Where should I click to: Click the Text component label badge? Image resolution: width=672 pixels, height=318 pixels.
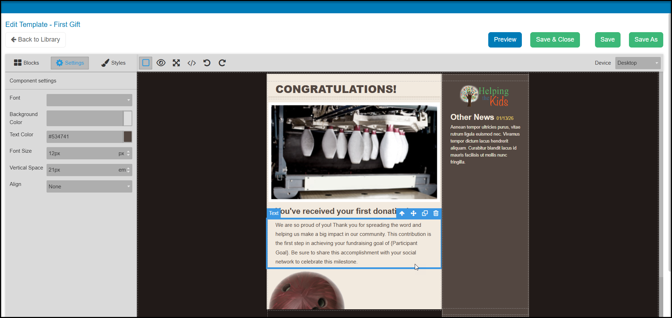[274, 213]
